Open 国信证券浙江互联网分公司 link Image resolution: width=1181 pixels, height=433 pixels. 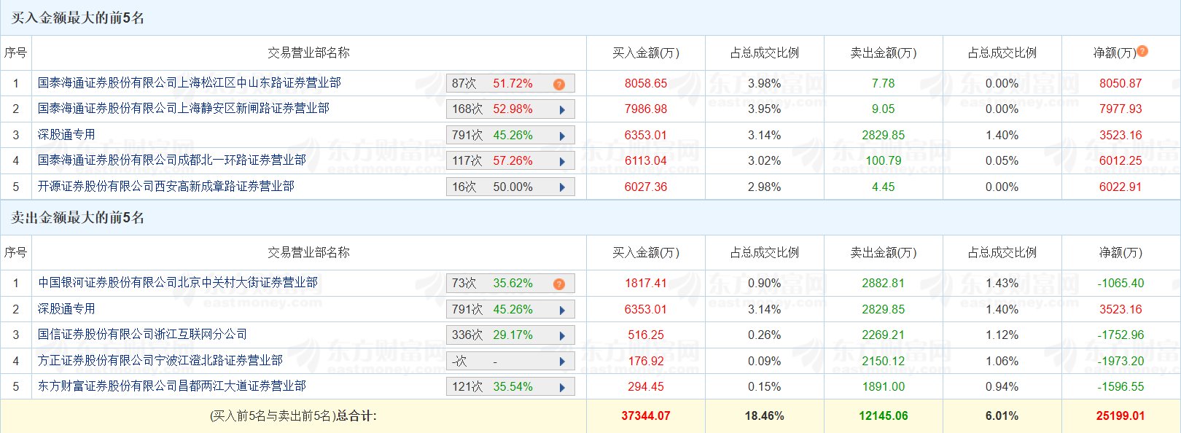tap(142, 335)
